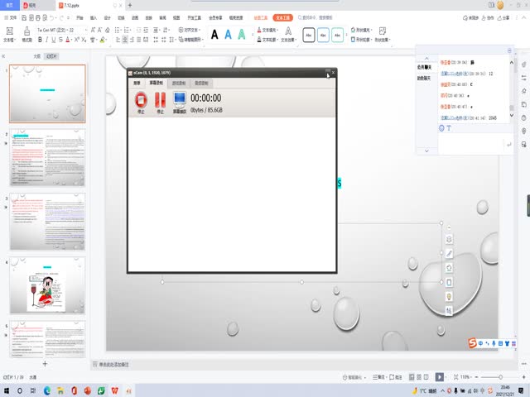Start slideshow with the play button
The image size is (530, 397).
point(440,376)
